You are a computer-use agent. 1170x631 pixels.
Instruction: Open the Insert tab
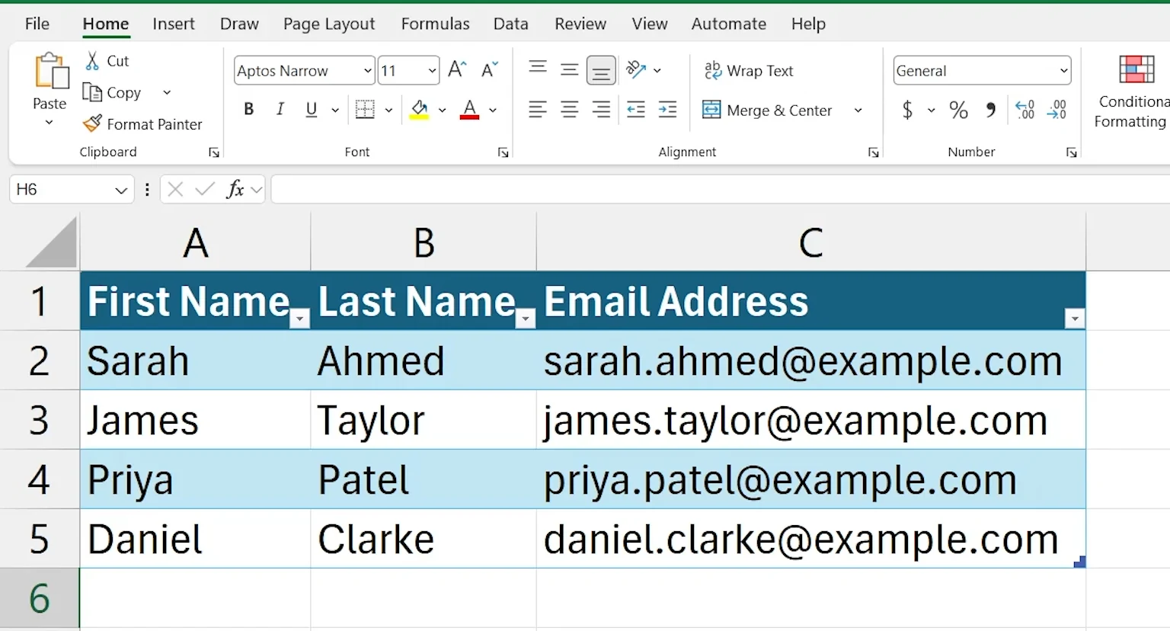[174, 24]
